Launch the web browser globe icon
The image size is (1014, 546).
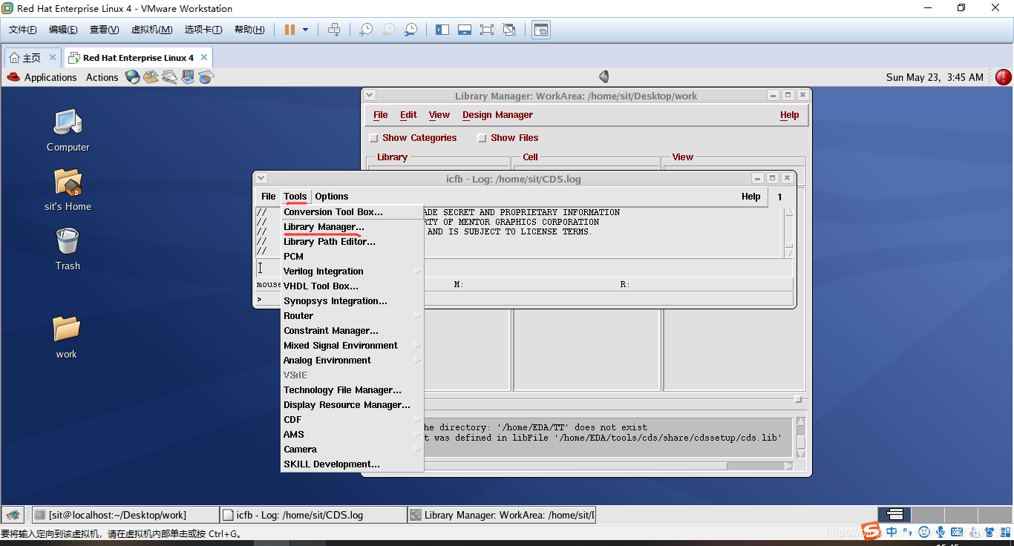pos(133,76)
